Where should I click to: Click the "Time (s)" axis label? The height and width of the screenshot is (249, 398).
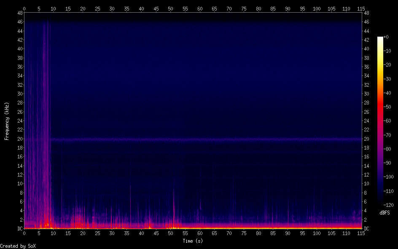click(x=193, y=241)
